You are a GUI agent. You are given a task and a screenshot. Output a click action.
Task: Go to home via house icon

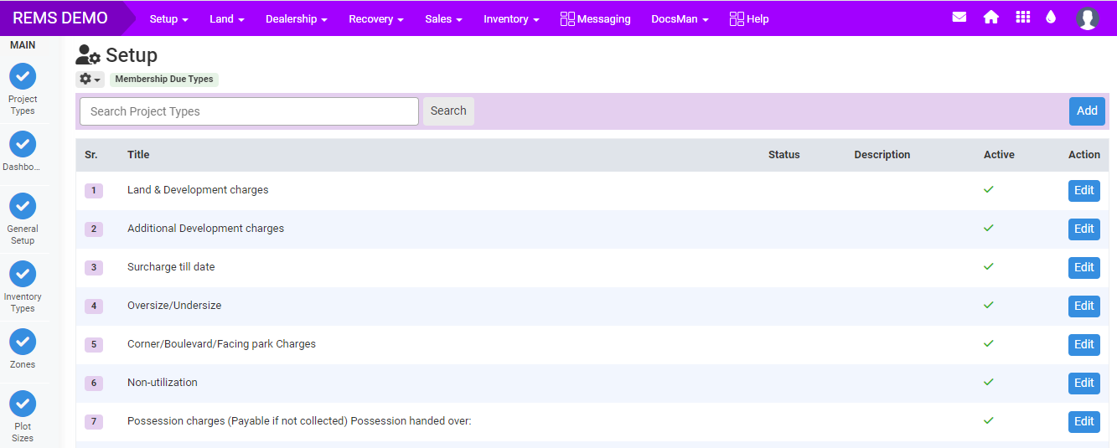click(x=991, y=18)
